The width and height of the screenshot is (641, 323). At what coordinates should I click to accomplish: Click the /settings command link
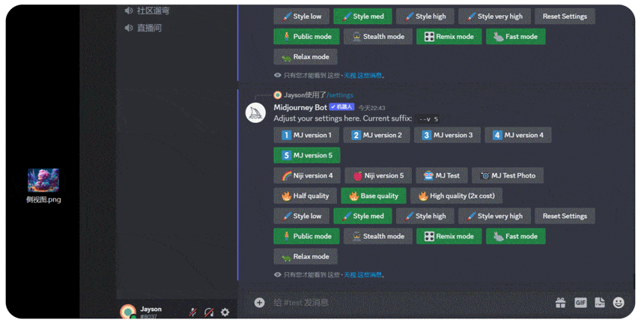(340, 95)
